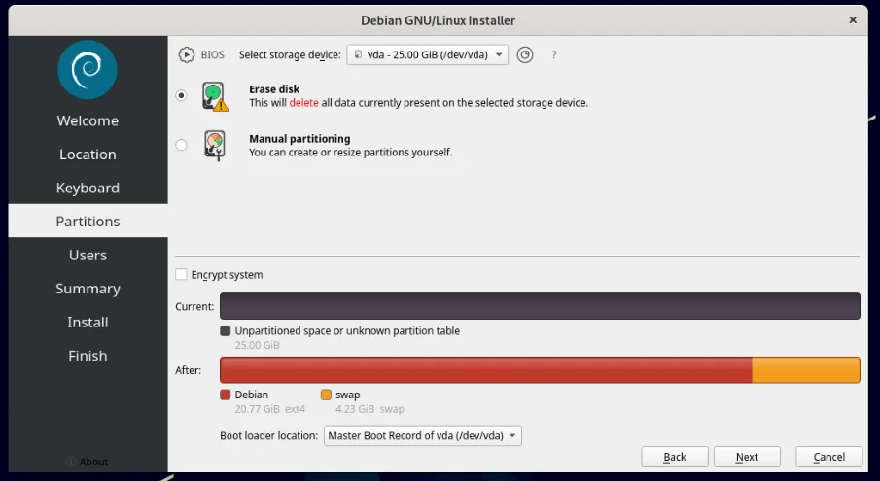Viewport: 880px width, 481px height.
Task: Select the Erase disk radio button
Action: 181,96
